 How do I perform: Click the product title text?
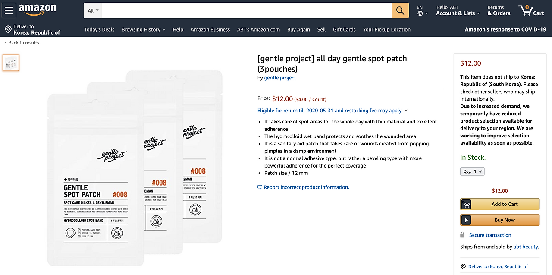(332, 63)
